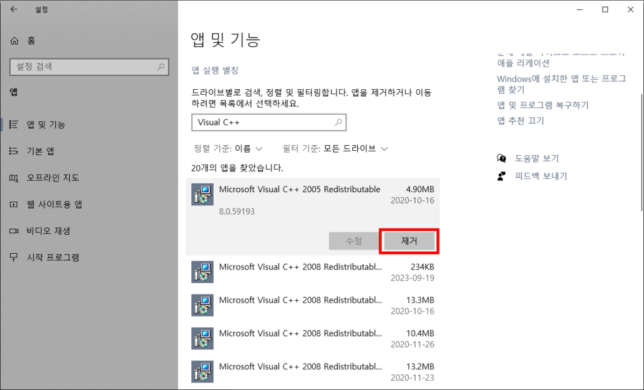644x390 pixels.
Task: Click the magnifier in the Visual C++ search box
Action: (338, 122)
